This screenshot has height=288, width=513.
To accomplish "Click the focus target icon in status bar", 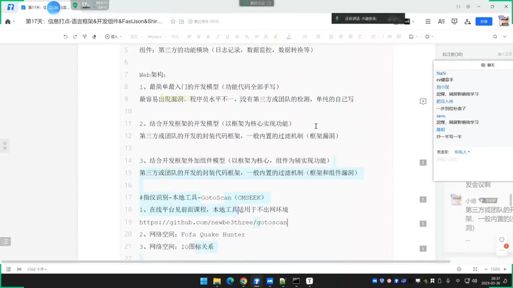I will (x=459, y=269).
